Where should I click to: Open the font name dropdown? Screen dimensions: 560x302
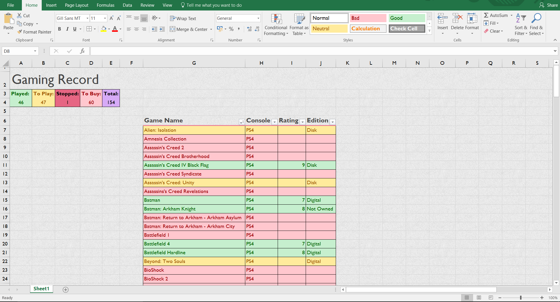(x=87, y=18)
